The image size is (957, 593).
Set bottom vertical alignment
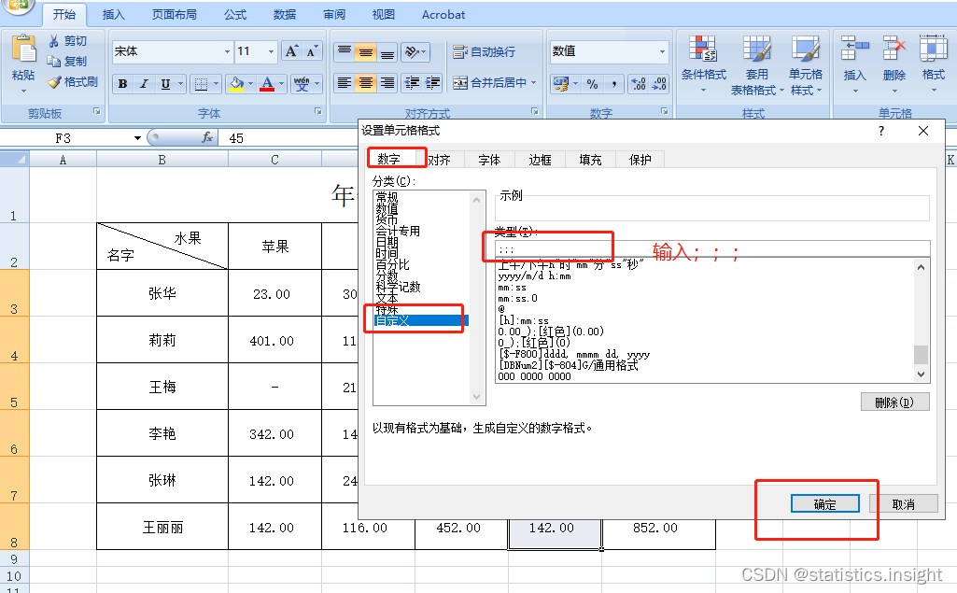point(387,52)
